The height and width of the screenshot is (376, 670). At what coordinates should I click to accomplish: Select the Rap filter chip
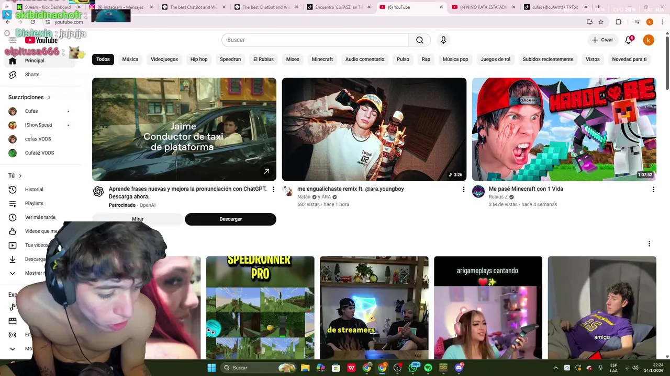click(x=426, y=60)
